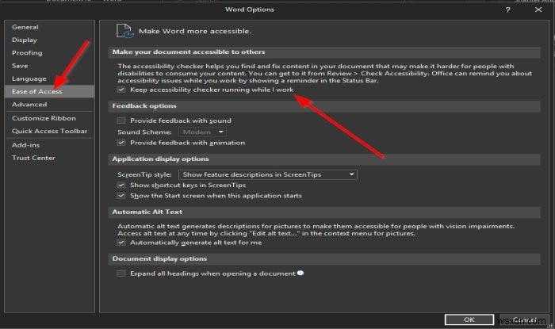Viewport: 555px width, 329px height.
Task: Enable Provide feedback with sound
Action: (121, 120)
